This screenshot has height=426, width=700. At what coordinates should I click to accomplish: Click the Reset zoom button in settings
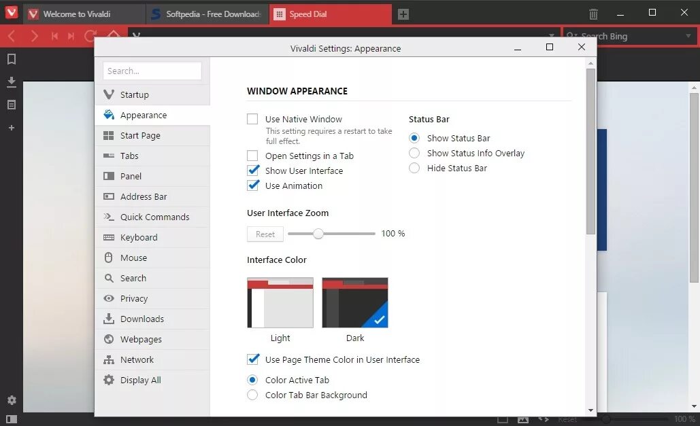[x=265, y=234]
